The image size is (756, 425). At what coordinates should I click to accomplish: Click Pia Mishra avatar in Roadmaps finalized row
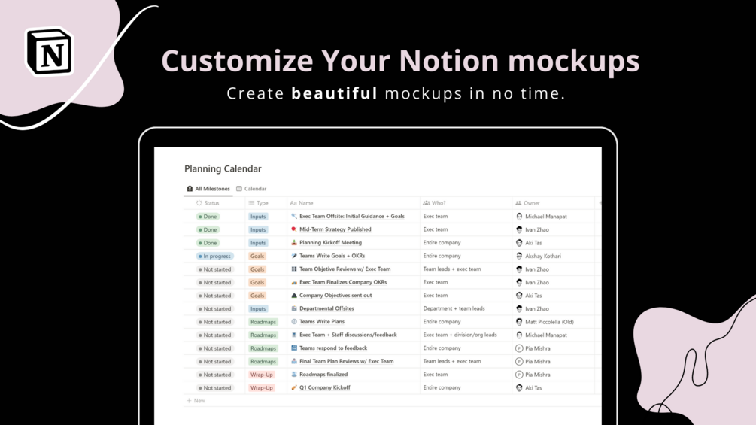tap(519, 375)
